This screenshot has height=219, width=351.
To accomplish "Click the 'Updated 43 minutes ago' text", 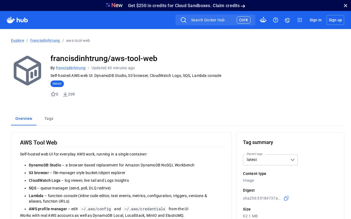I will click(113, 68).
